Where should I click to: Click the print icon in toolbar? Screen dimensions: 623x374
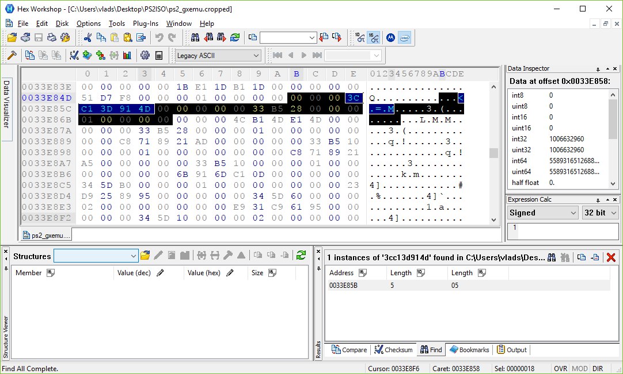[x=52, y=38]
